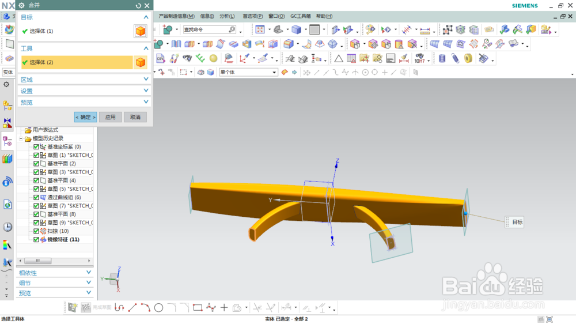The width and height of the screenshot is (576, 324).
Task: Collapse the 模型历史记录 tree node
Action: tap(21, 138)
